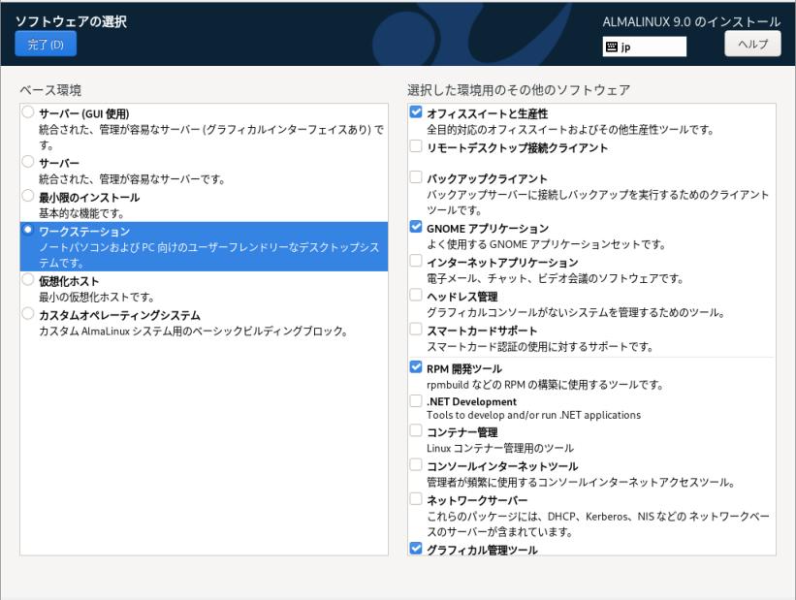Screen dimensions: 796x600
Task: Select サーバー (GUI 使用) radio button
Action: 28,111
